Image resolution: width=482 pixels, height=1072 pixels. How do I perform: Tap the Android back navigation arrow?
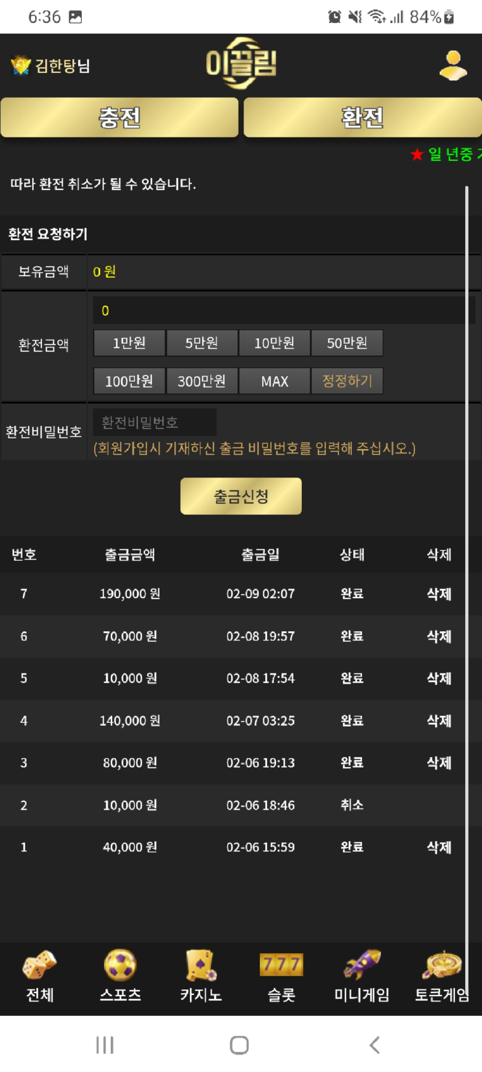tap(375, 1045)
